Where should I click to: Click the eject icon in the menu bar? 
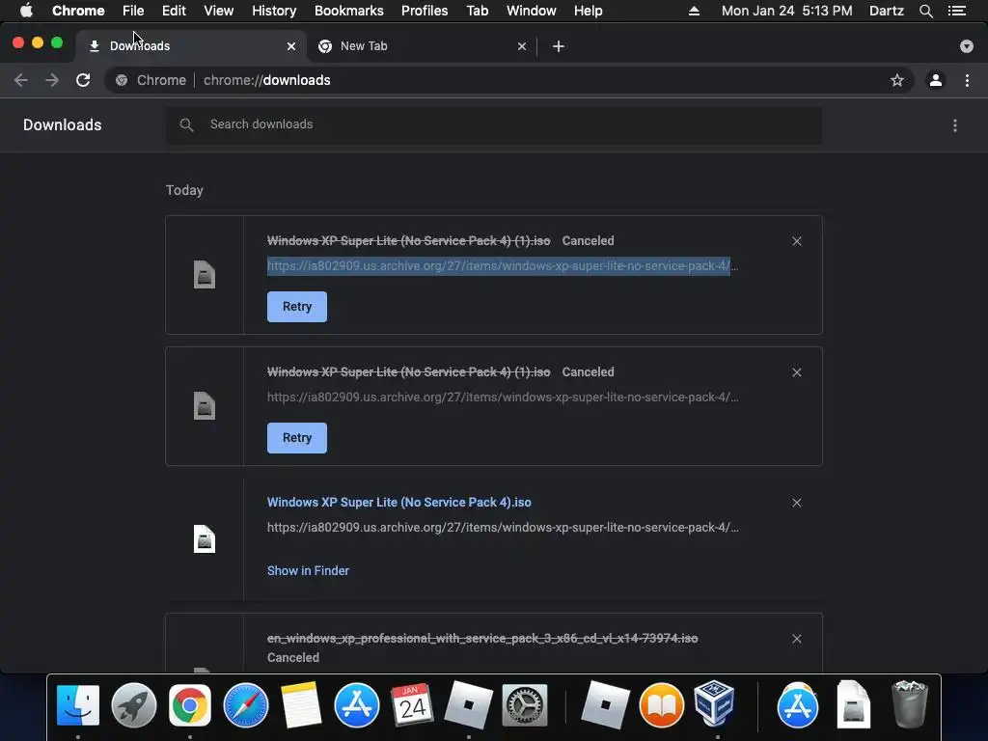click(694, 11)
